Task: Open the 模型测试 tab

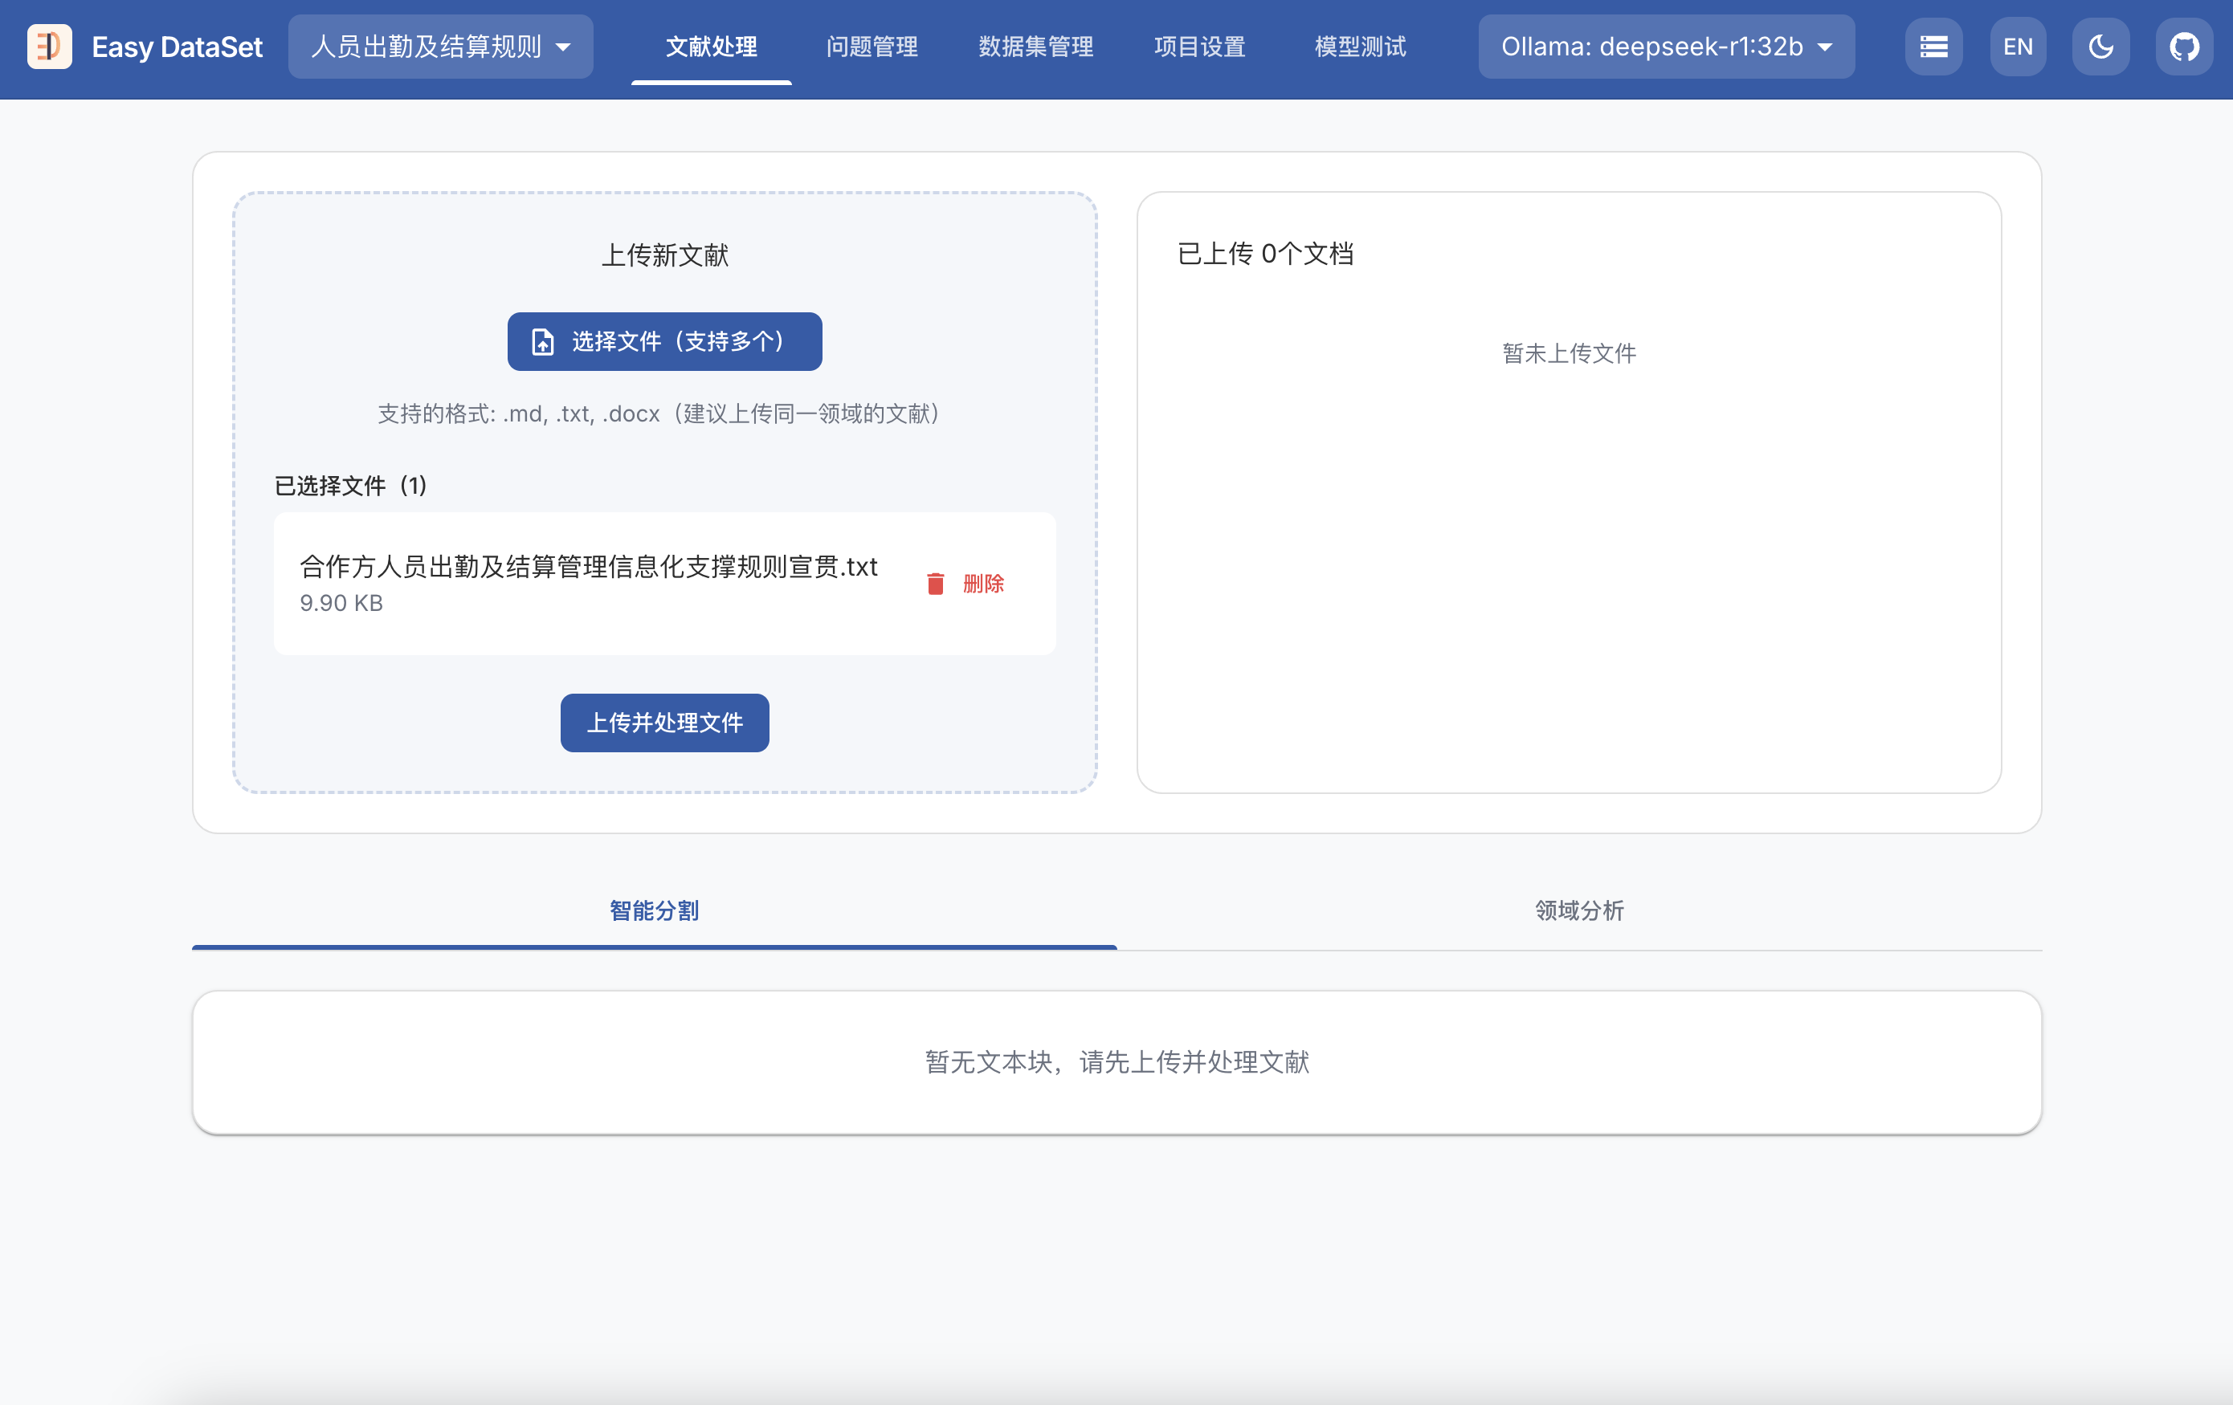Action: [1359, 47]
